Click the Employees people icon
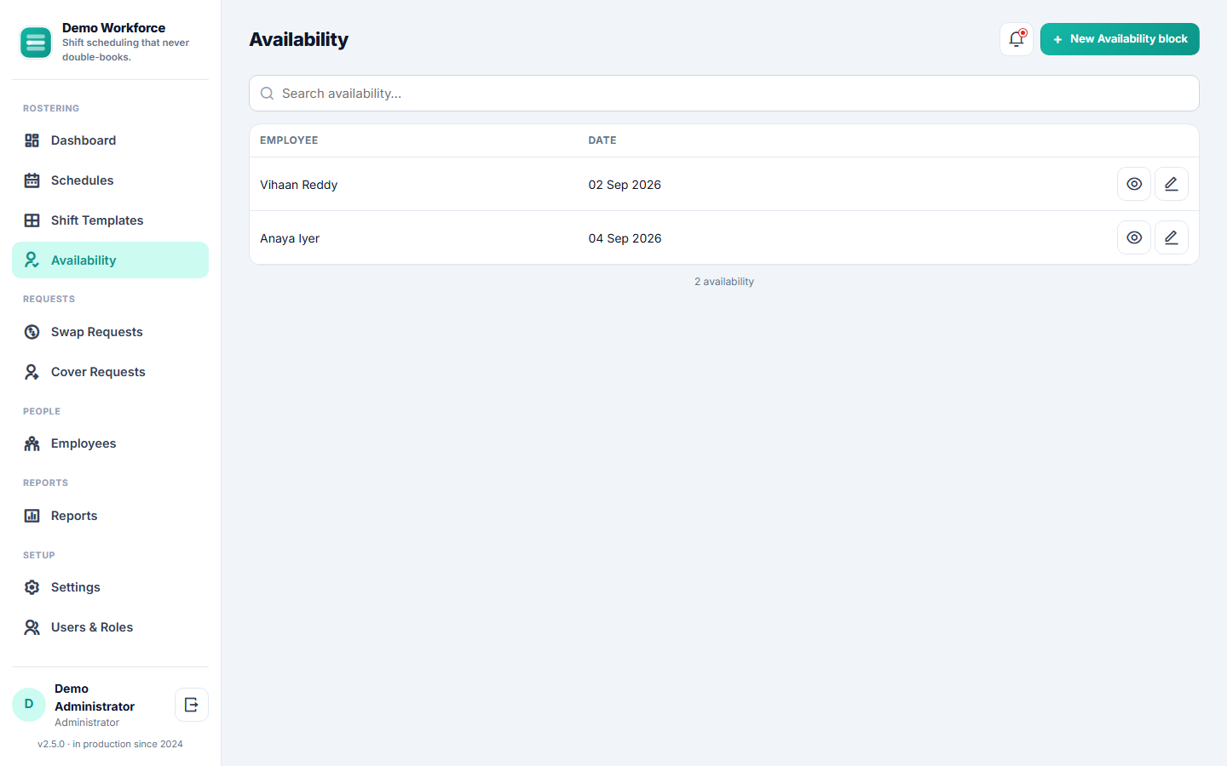 tap(32, 443)
